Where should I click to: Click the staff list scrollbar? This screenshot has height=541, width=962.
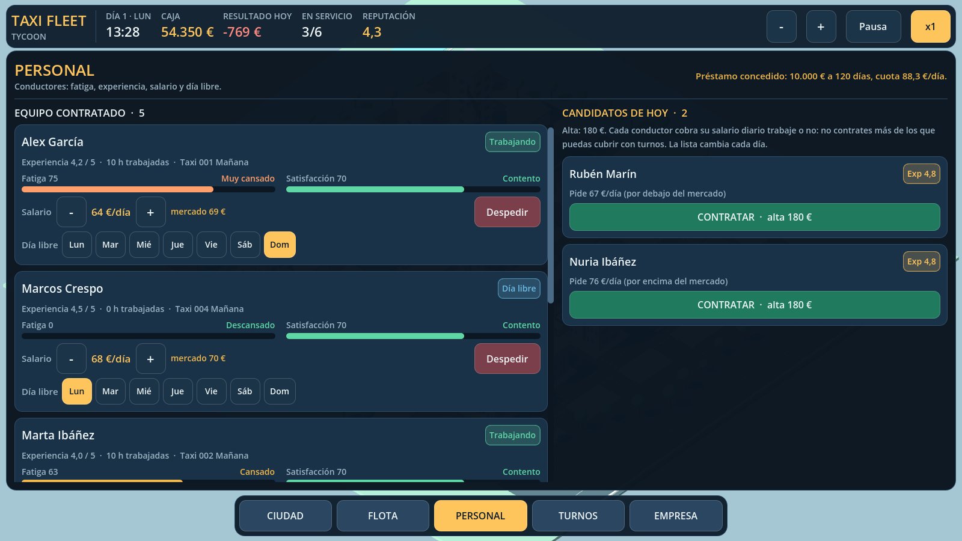551,215
